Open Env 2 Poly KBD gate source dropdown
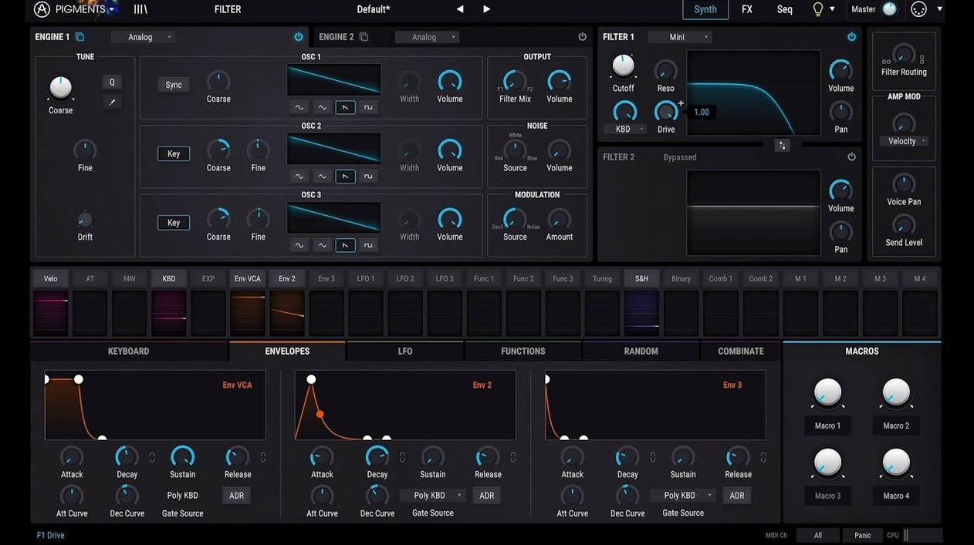Screen dimensions: 974x545 pos(433,496)
